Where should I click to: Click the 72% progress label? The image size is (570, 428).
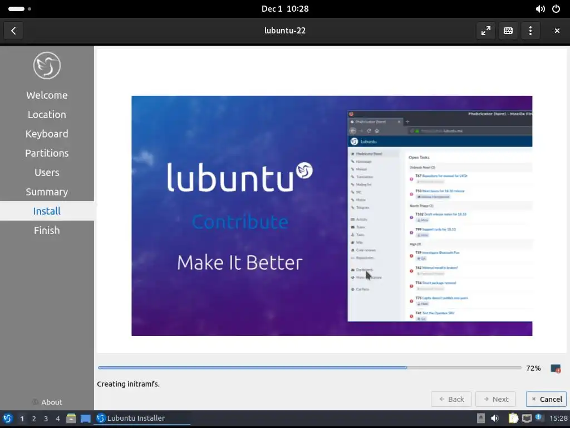533,368
